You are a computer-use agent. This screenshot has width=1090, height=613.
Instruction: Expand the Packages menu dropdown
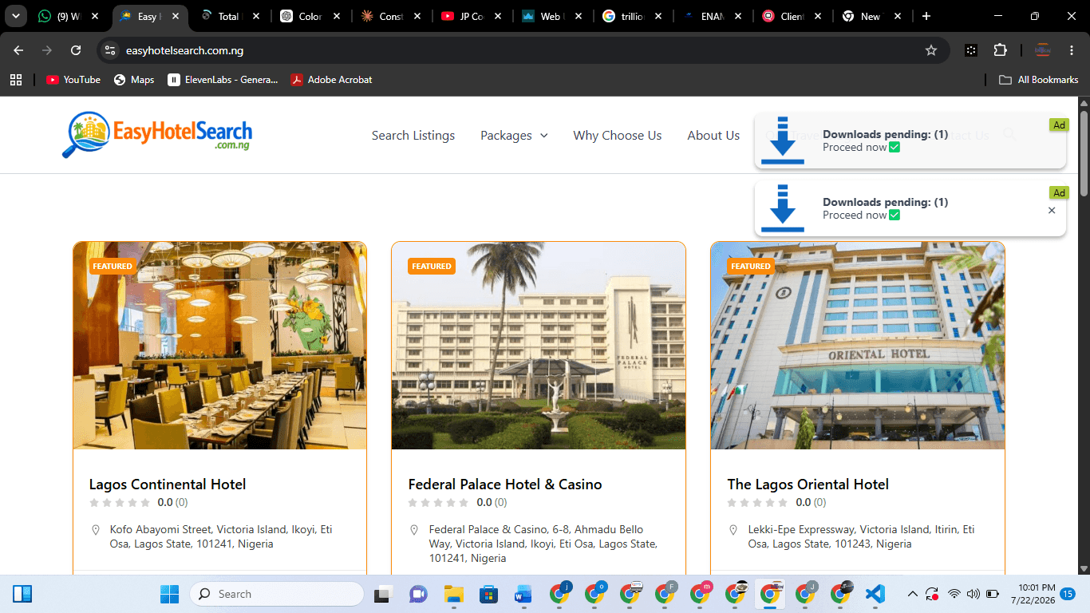coord(514,136)
